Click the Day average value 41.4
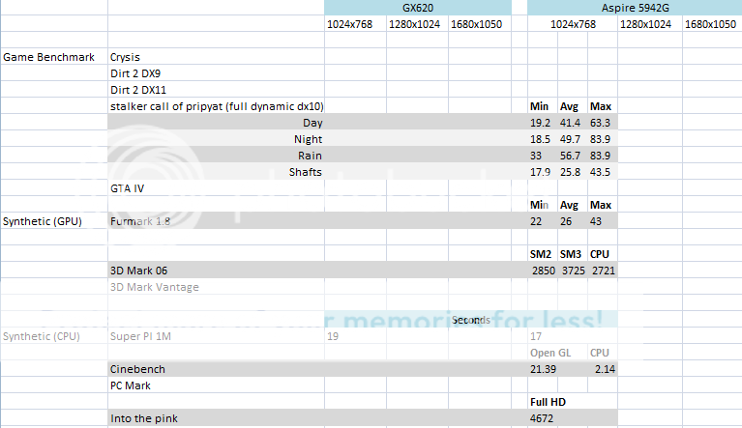 click(x=572, y=123)
